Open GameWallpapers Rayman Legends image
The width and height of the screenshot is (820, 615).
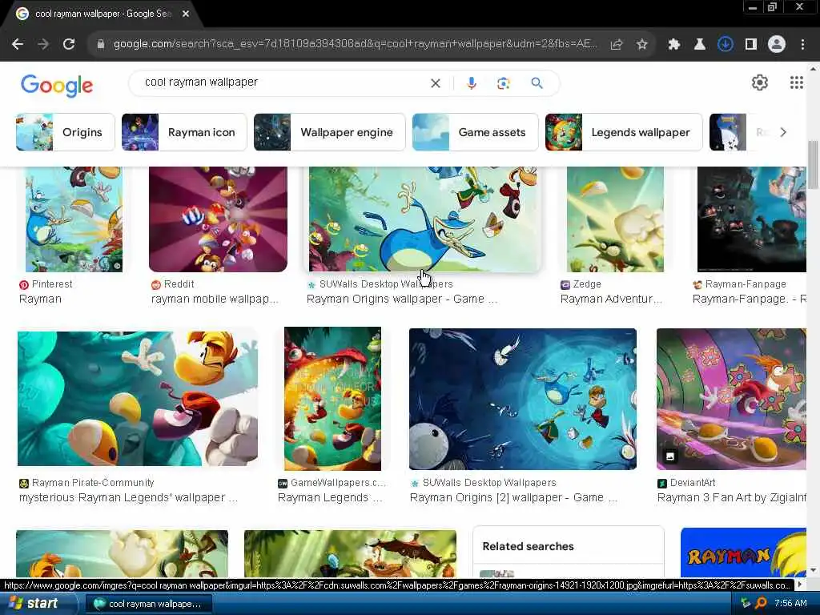click(332, 399)
